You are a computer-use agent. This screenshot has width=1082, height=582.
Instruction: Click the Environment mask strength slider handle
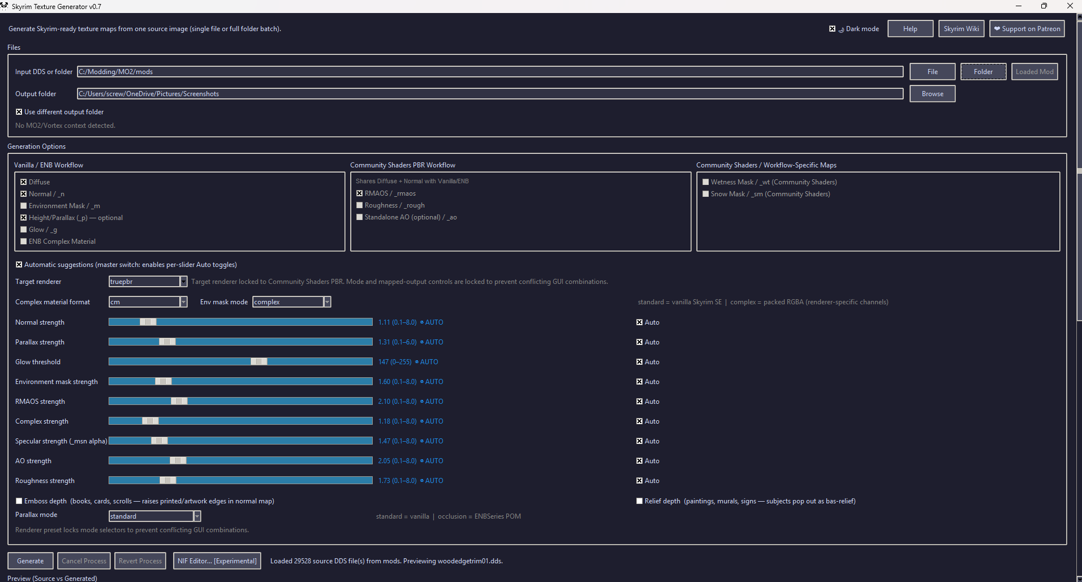163,382
